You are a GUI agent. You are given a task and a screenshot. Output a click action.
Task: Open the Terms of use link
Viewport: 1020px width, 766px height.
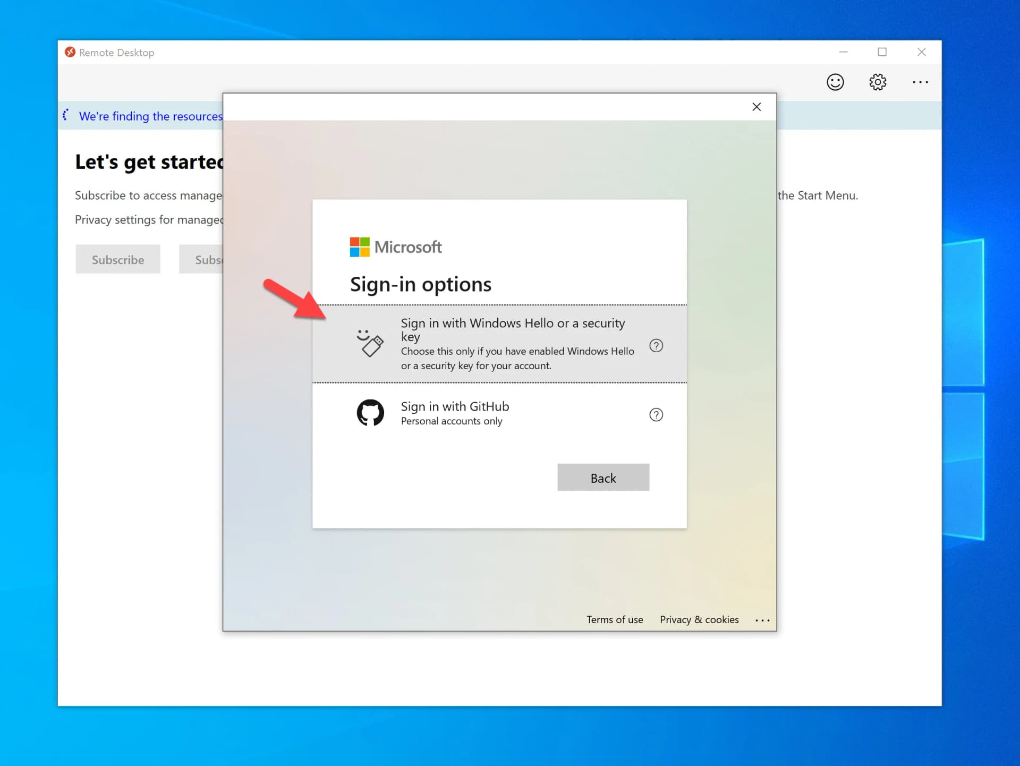coord(615,619)
